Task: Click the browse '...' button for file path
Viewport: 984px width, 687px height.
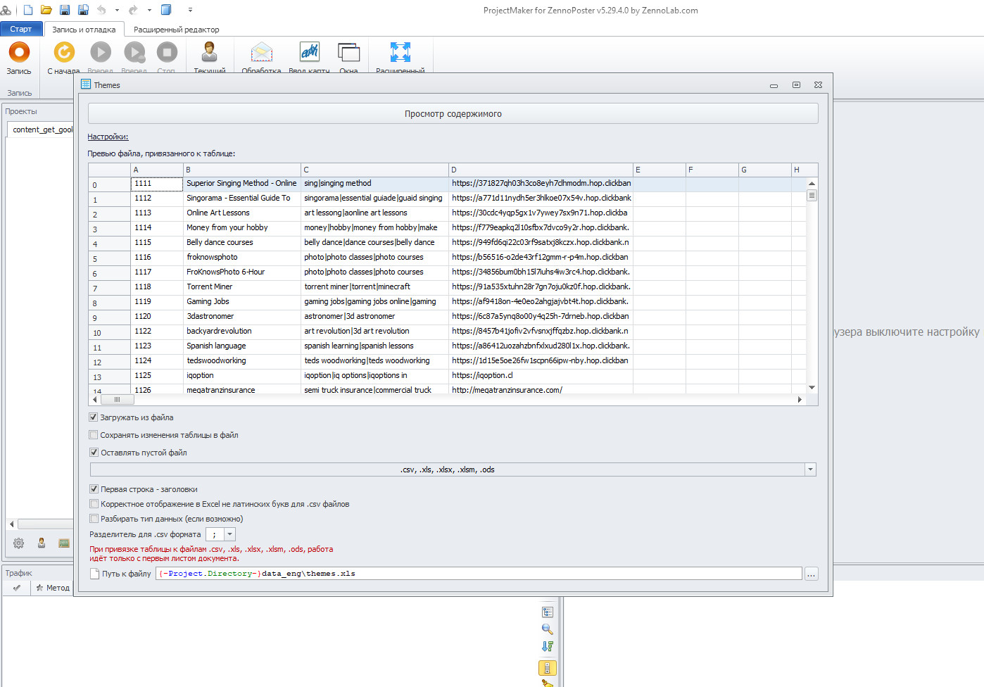Action: pyautogui.click(x=811, y=574)
